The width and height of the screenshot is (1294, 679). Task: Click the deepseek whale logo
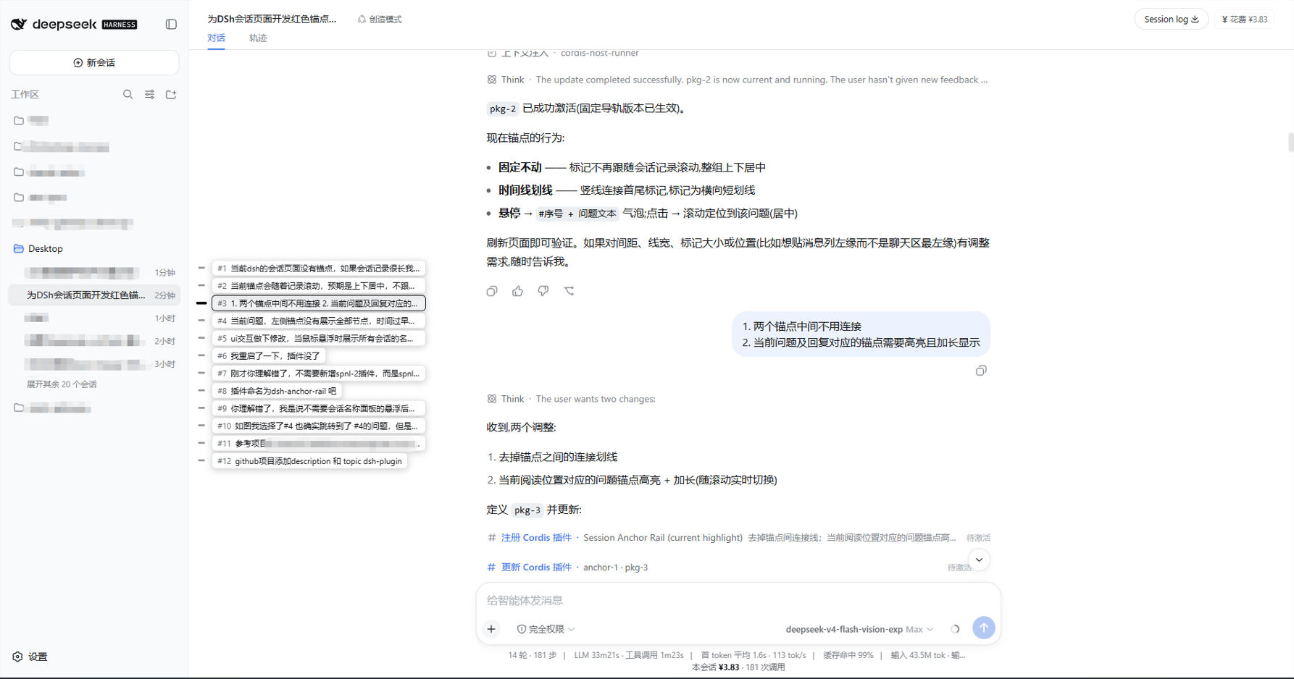(x=19, y=24)
